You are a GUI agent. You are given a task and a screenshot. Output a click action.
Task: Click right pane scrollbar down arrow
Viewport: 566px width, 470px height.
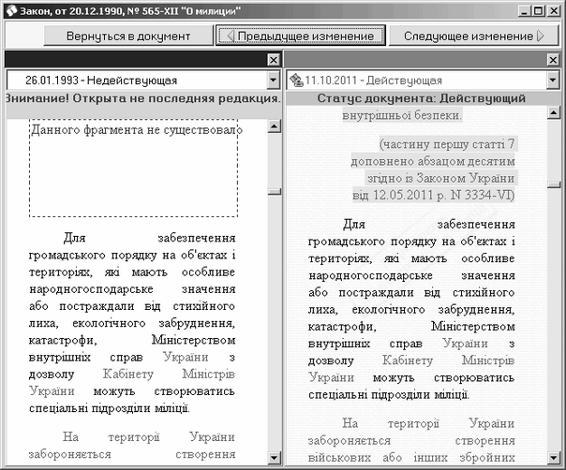(554, 458)
